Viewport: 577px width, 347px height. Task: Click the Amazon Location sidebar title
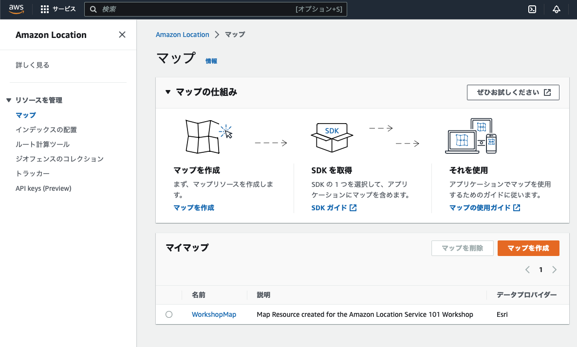pos(51,35)
